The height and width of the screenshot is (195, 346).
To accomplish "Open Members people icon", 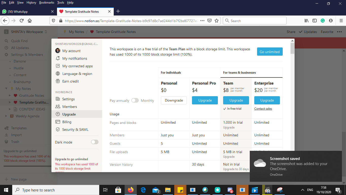I will [x=58, y=107].
